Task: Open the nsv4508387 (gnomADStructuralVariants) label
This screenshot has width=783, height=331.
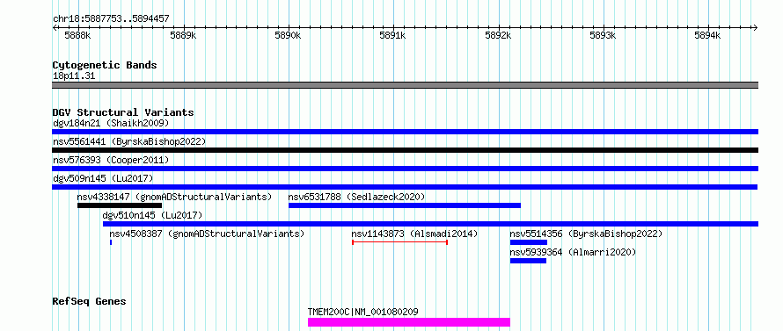Action: [207, 234]
